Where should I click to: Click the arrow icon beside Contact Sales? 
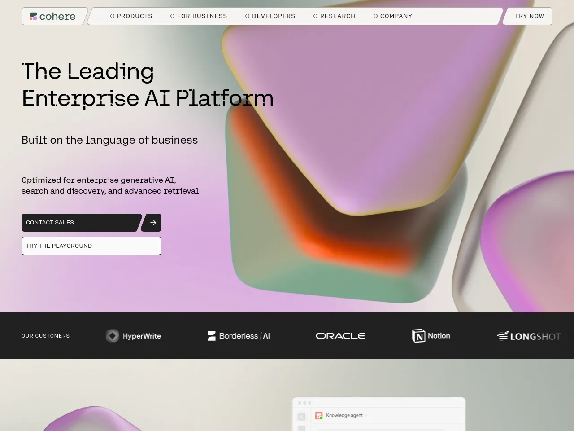click(x=152, y=223)
